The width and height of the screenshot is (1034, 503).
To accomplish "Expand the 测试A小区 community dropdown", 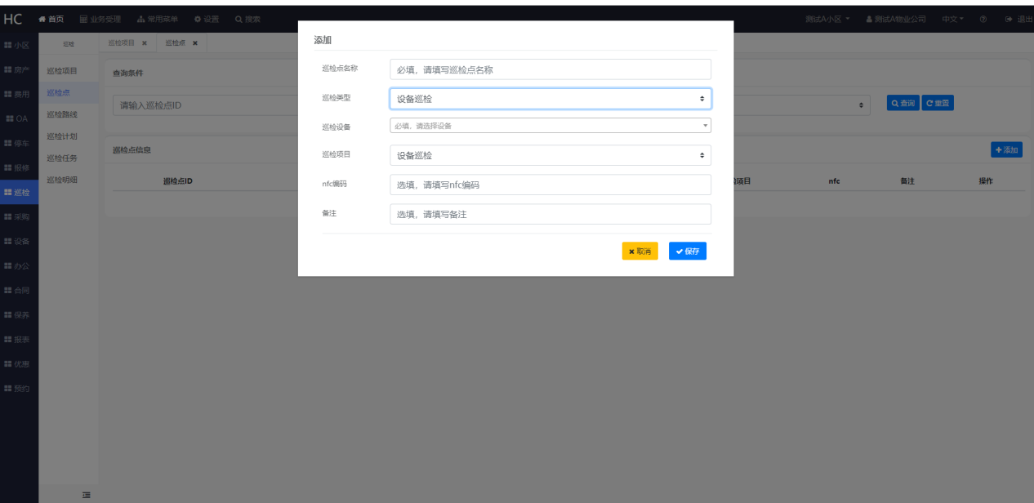I will point(827,19).
